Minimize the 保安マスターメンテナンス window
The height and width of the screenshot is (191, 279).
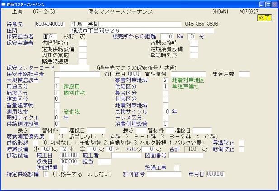coord(262,4)
